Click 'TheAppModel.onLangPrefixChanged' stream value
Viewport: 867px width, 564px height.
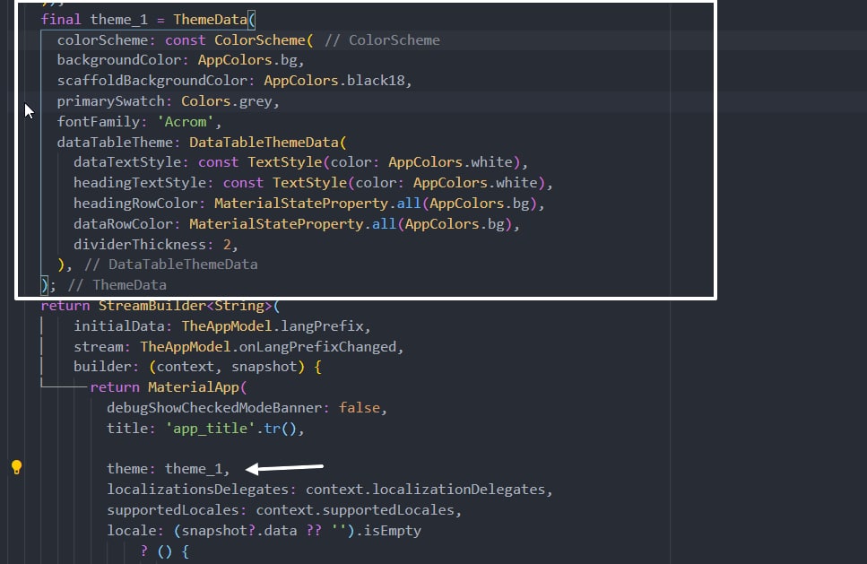268,347
